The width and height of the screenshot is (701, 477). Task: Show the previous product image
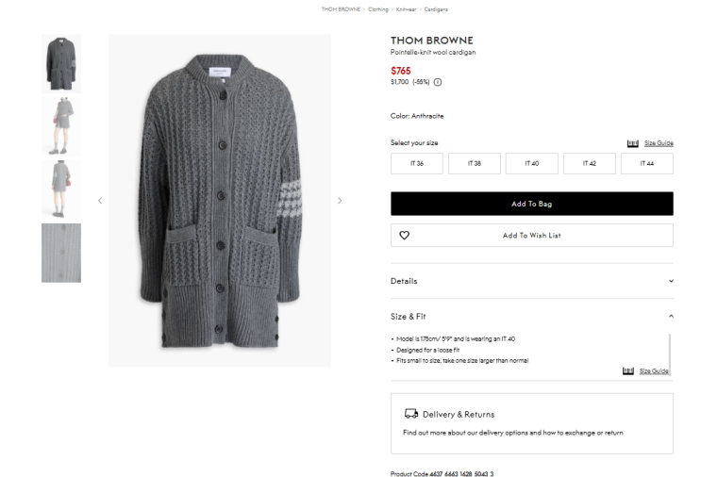click(x=100, y=200)
